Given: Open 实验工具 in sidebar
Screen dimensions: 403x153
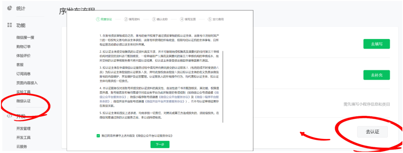Looking at the screenshot, I should point(24,92).
